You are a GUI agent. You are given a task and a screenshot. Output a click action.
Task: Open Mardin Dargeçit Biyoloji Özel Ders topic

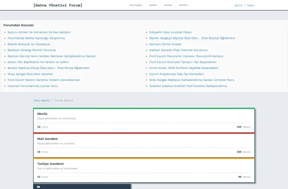[192, 38]
